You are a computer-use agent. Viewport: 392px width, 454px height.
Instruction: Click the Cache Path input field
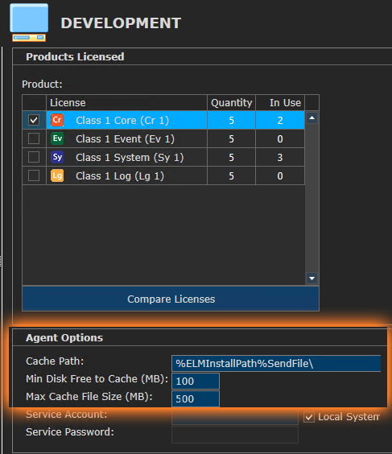[276, 363]
